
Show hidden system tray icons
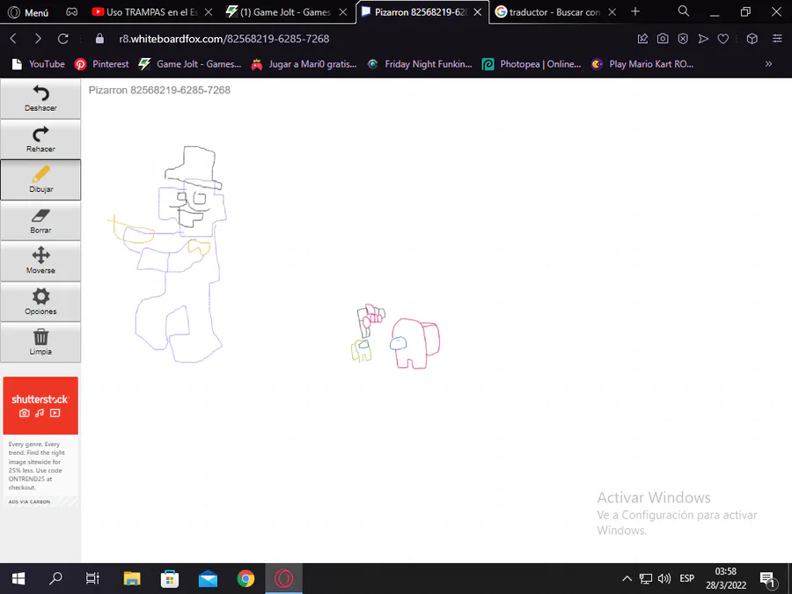627,578
